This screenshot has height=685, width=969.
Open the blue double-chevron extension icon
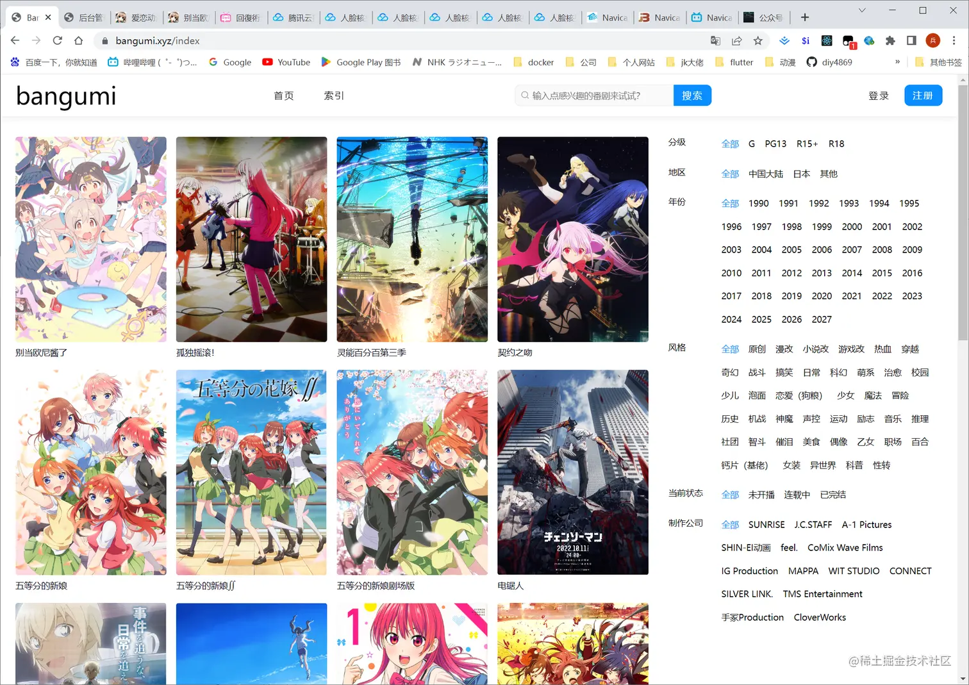click(x=784, y=41)
